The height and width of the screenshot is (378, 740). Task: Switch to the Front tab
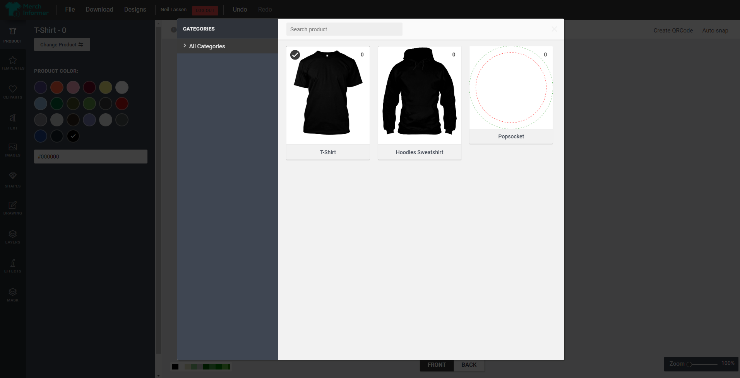point(437,364)
